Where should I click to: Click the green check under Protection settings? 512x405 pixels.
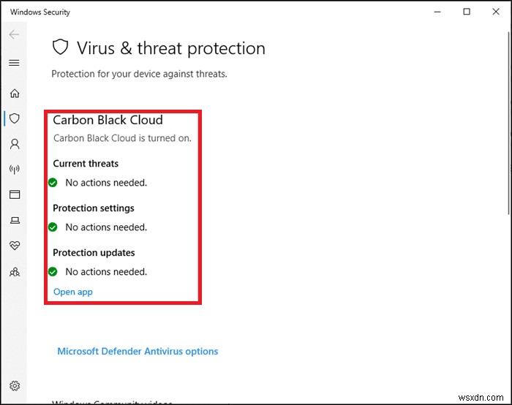pyautogui.click(x=53, y=227)
